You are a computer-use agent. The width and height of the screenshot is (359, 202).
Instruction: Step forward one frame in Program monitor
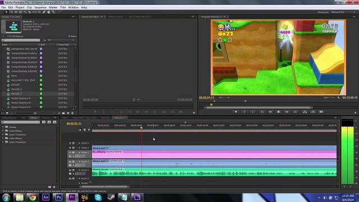tap(287, 112)
